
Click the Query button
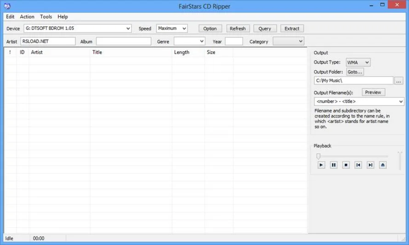265,28
